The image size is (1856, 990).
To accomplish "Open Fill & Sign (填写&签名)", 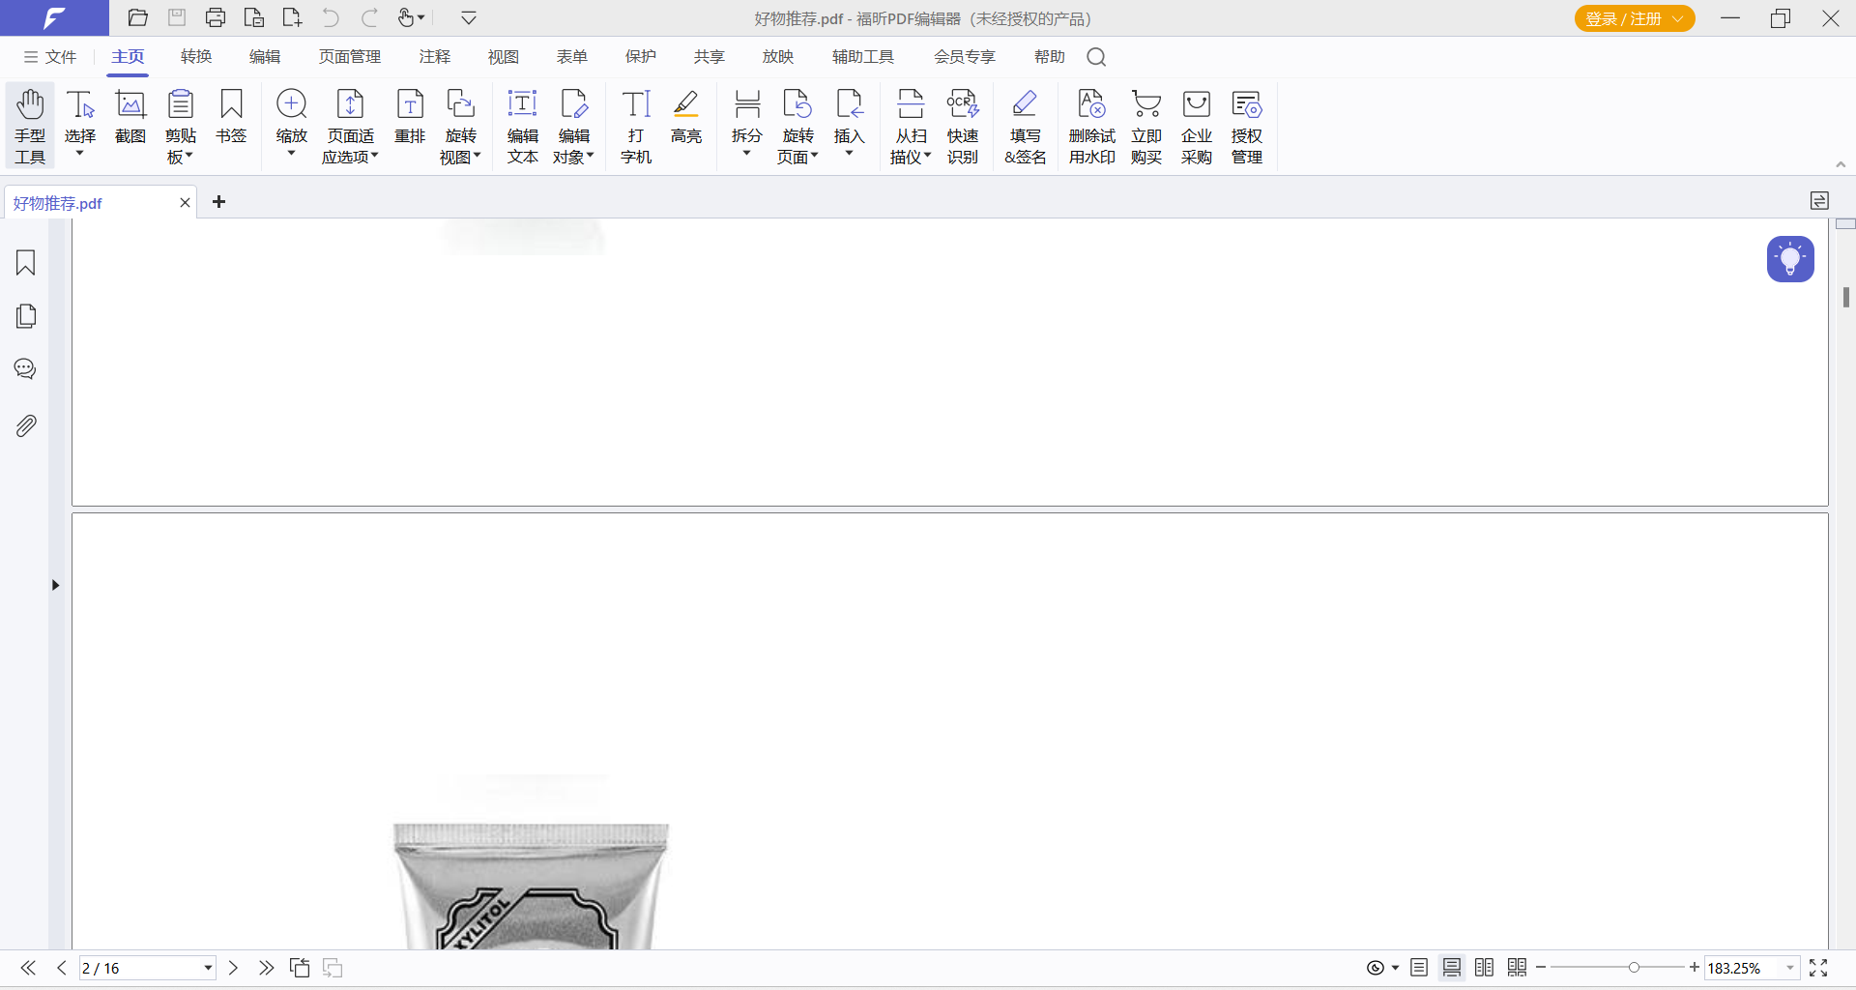I will click(x=1026, y=127).
